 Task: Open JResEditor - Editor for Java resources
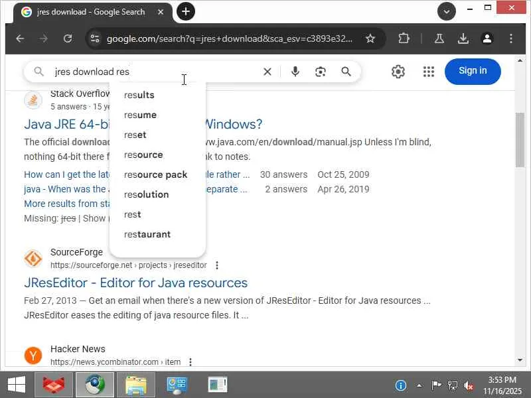[136, 283]
